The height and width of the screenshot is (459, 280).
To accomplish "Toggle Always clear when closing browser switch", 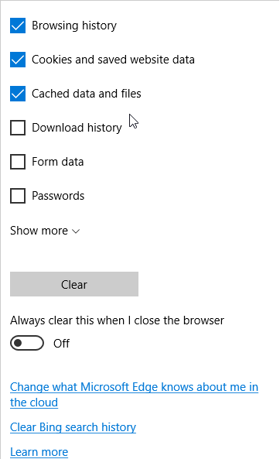I will 27,343.
